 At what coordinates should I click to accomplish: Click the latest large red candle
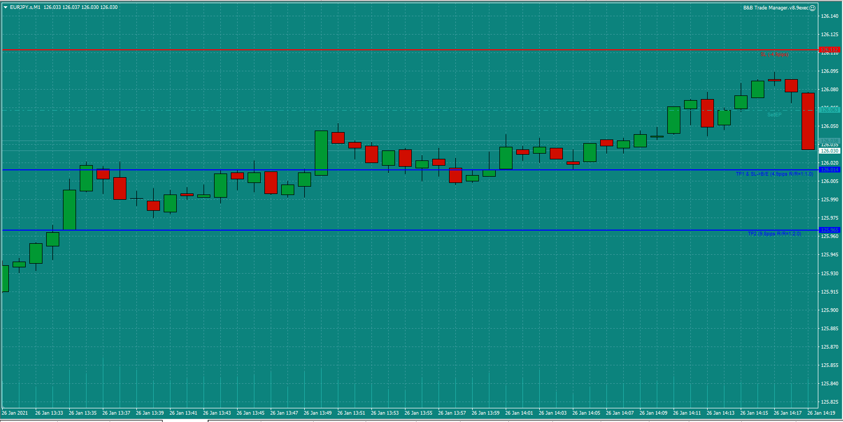[808, 122]
